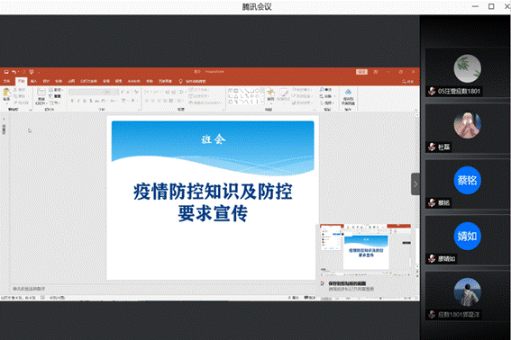Image resolution: width=511 pixels, height=340 pixels.
Task: Expand the shapes gallery dropdown arrow
Action: (x=262, y=103)
